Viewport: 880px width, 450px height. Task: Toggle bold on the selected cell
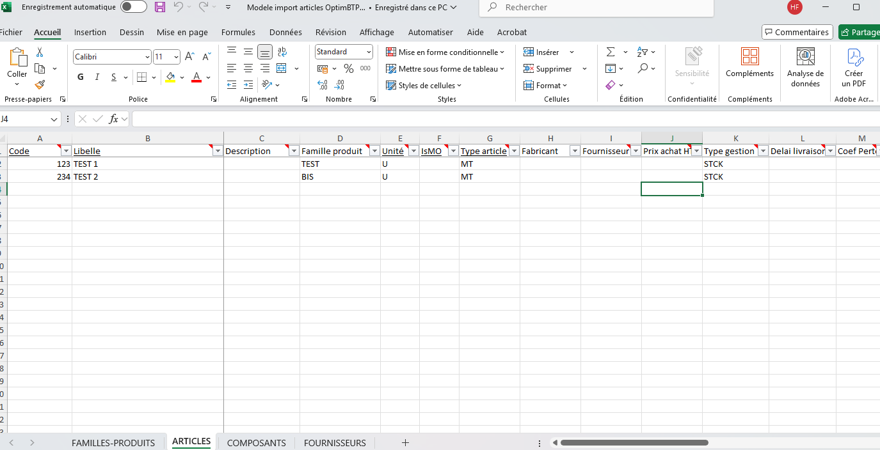80,77
